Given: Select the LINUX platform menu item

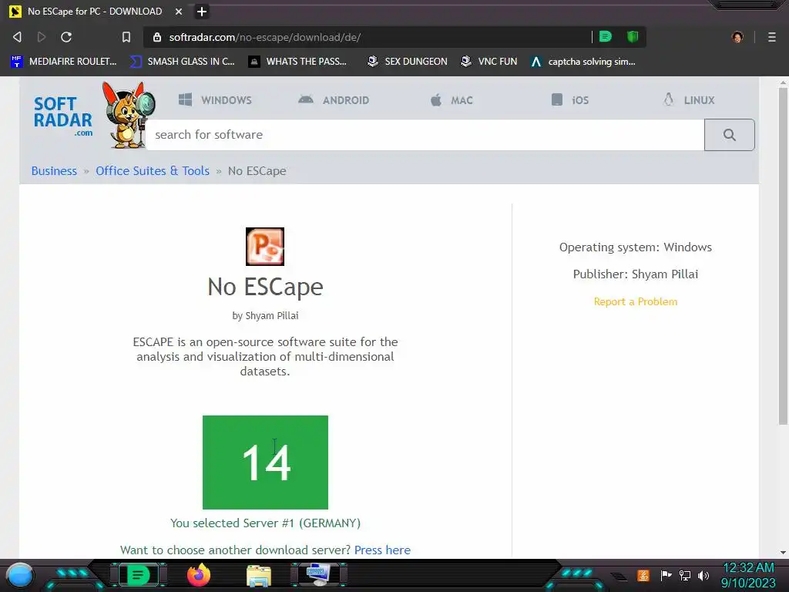Looking at the screenshot, I should click(688, 99).
